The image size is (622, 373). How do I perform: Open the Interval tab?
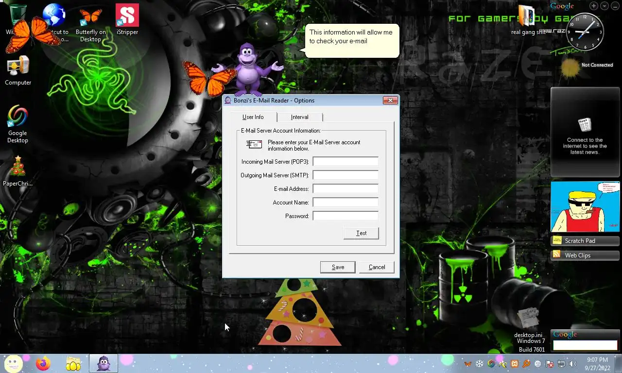click(x=300, y=117)
